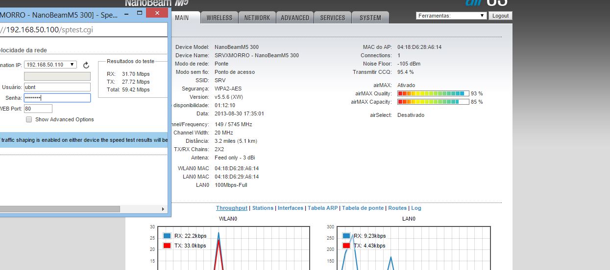Screen dimensions: 610x270
Task: Click the LAN0 MAC value 04:18:D6:29:A6:14
Action: 237,177
